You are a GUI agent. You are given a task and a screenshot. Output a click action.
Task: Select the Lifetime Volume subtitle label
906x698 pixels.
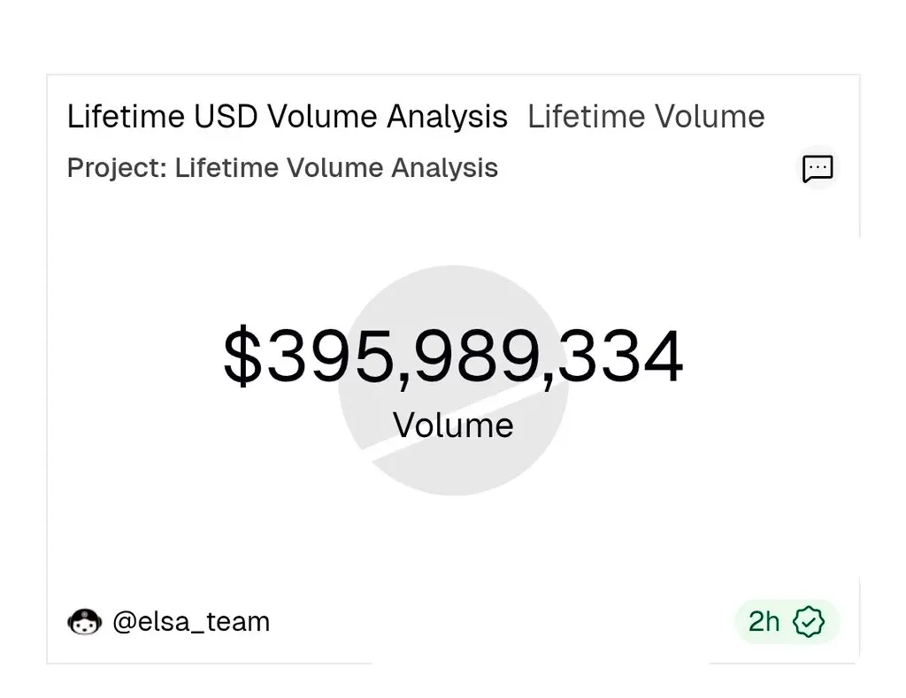[x=646, y=117]
